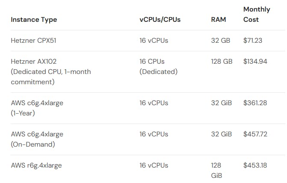The height and width of the screenshot is (183, 287).
Task: Click the AWS c6g.4xlarge (1-Year) row label
Action: [37, 108]
